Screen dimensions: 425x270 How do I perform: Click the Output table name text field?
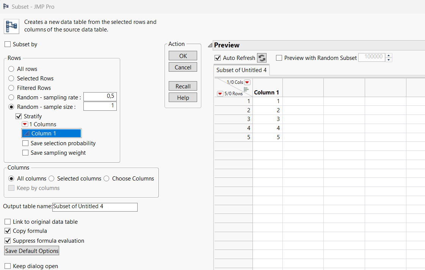95,207
